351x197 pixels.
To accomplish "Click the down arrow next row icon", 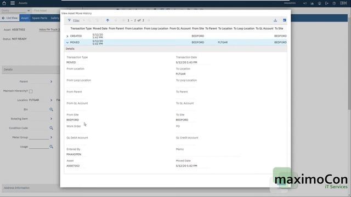I will click(x=116, y=20).
